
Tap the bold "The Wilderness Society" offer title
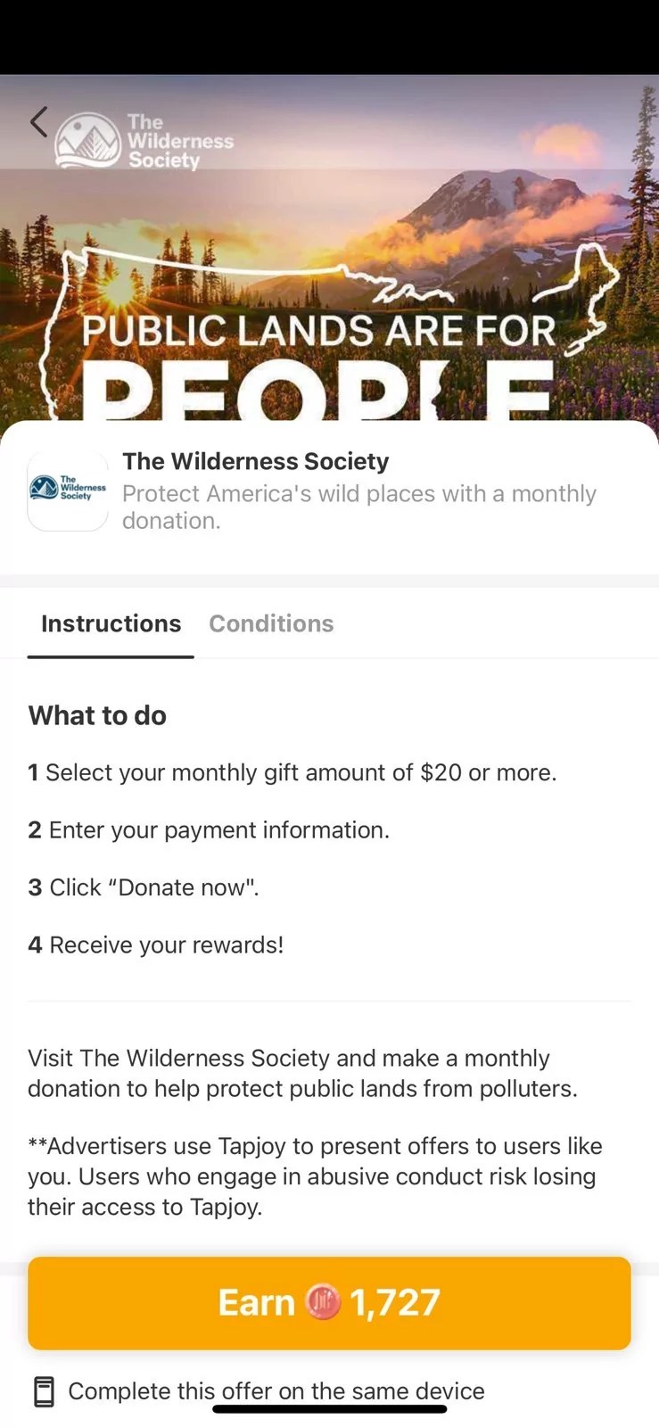point(256,461)
